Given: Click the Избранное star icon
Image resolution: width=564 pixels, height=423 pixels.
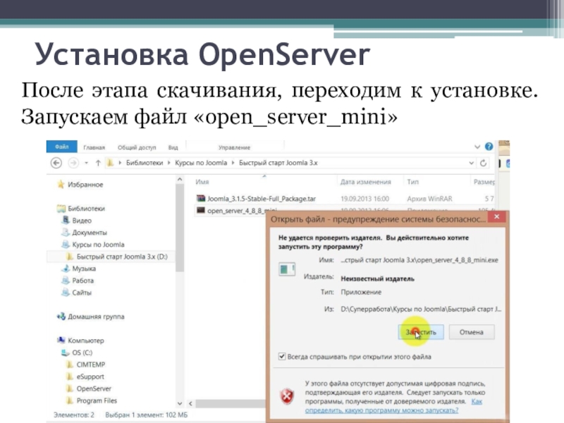Looking at the screenshot, I should coord(61,184).
